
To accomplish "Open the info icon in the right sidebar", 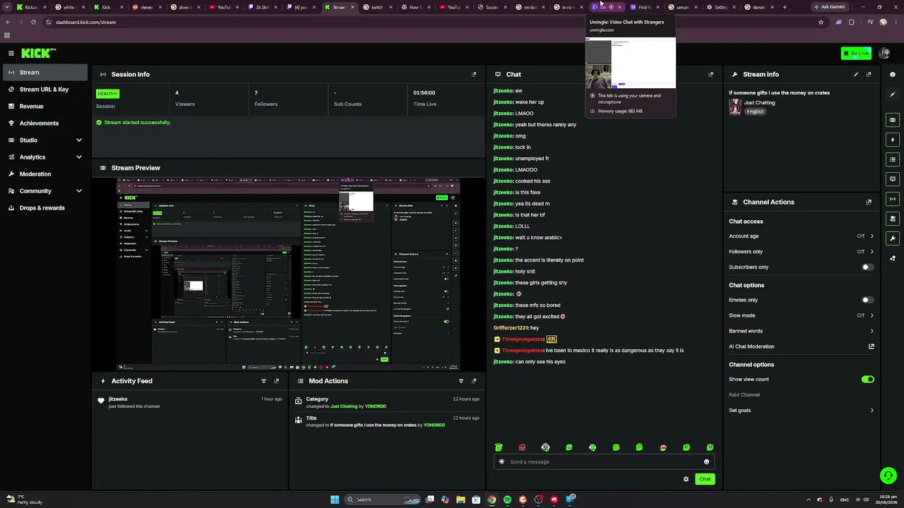I will [x=893, y=74].
